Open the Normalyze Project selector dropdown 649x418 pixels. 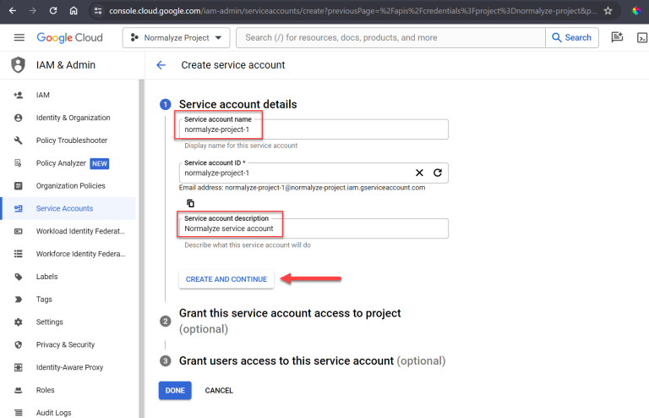pos(177,38)
